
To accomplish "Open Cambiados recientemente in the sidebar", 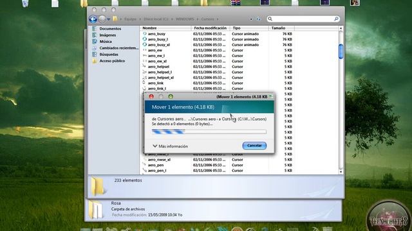I will click(118, 48).
